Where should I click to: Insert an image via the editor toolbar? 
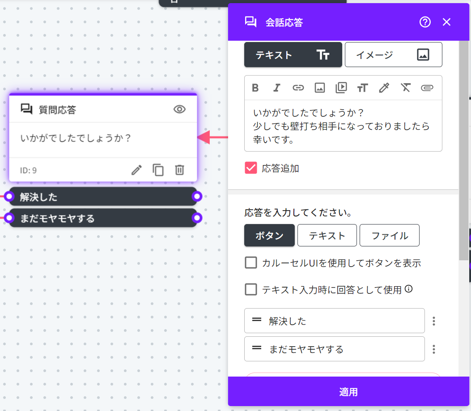click(319, 88)
